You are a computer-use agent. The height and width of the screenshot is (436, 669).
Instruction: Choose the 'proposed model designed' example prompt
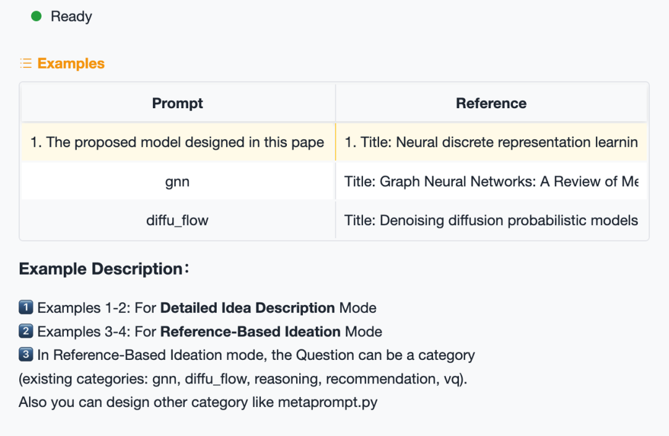click(178, 142)
